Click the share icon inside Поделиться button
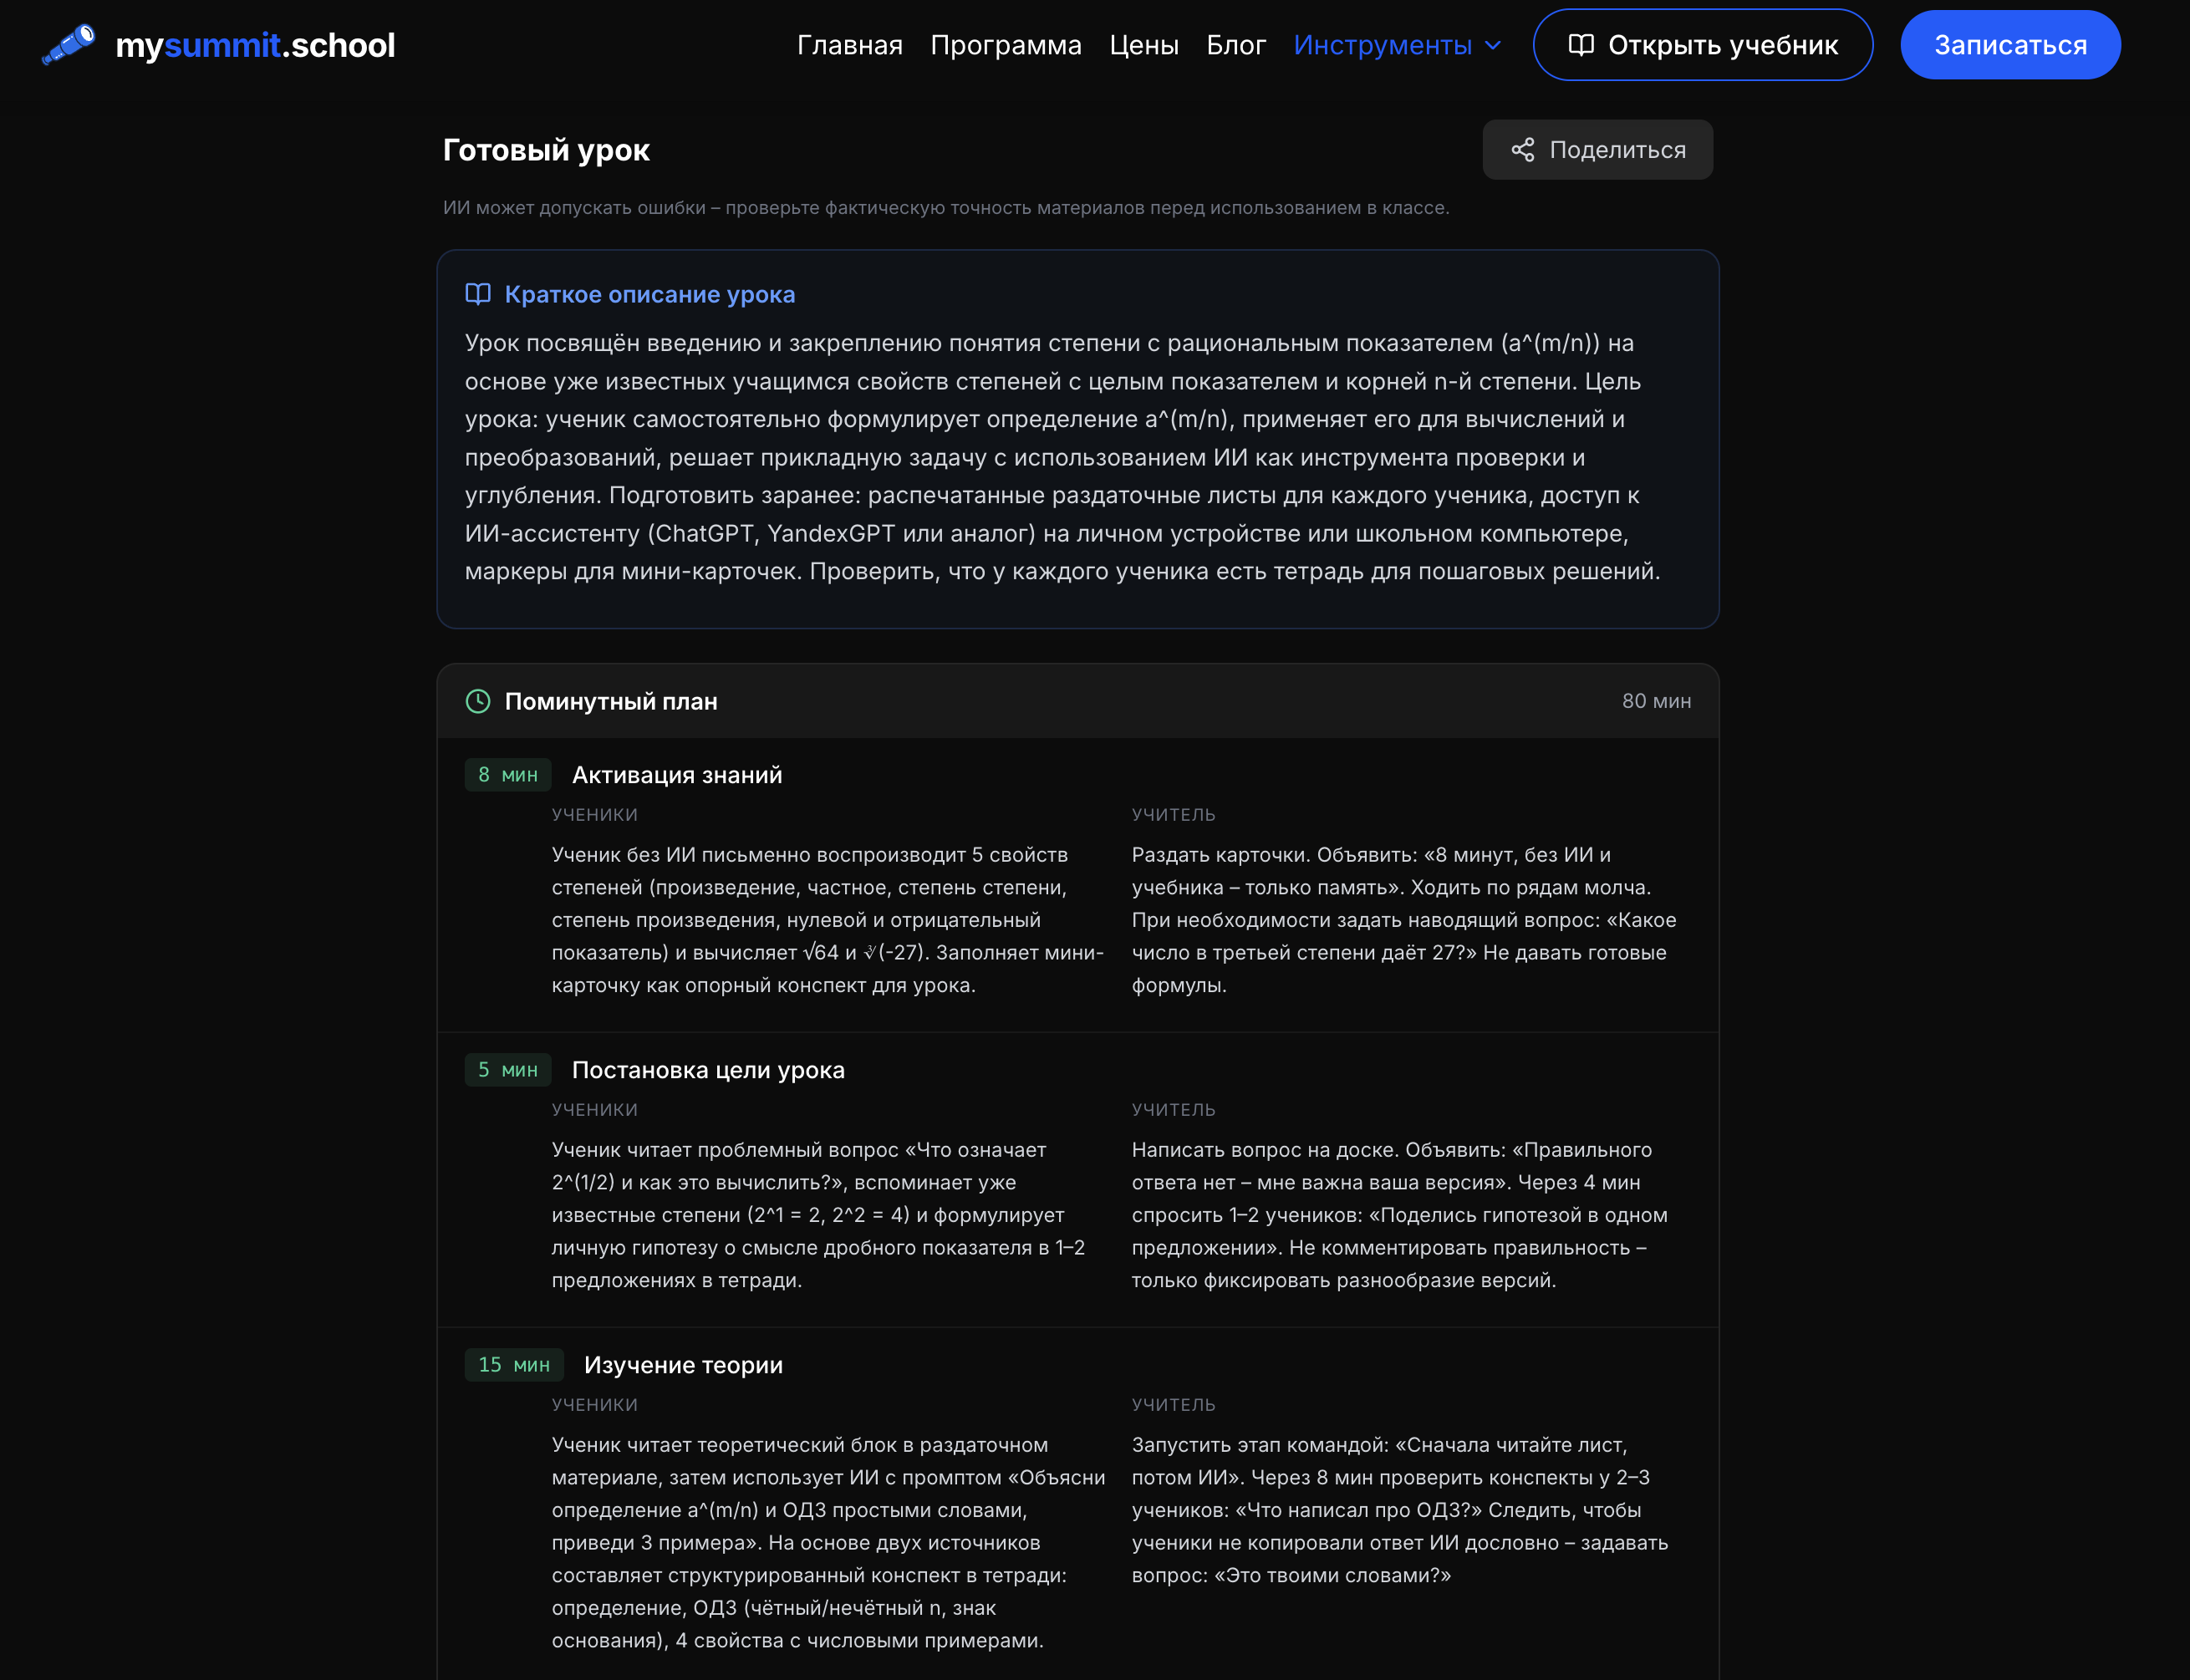 tap(1522, 149)
